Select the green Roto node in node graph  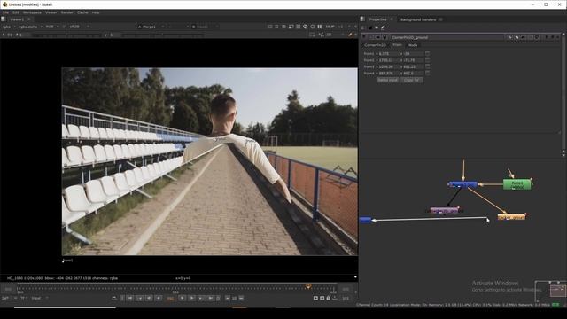pyautogui.click(x=517, y=184)
